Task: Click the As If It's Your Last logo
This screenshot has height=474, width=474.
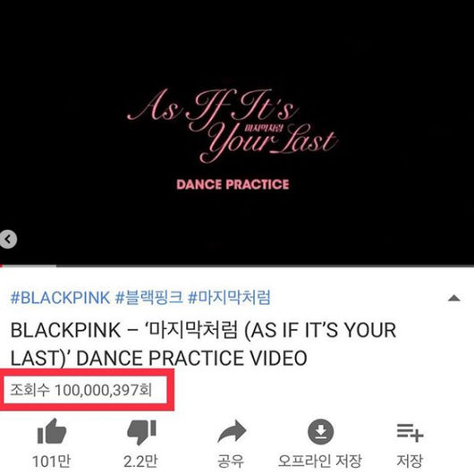Action: [x=232, y=125]
